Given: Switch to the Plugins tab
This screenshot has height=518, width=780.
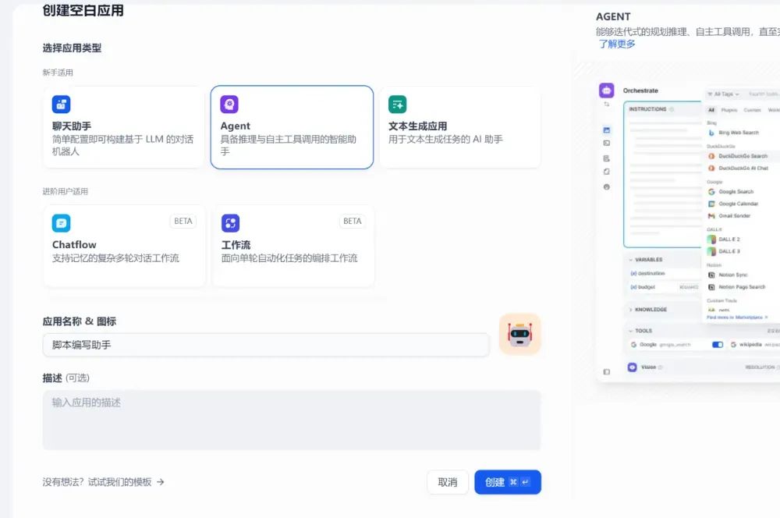Looking at the screenshot, I should [x=729, y=110].
